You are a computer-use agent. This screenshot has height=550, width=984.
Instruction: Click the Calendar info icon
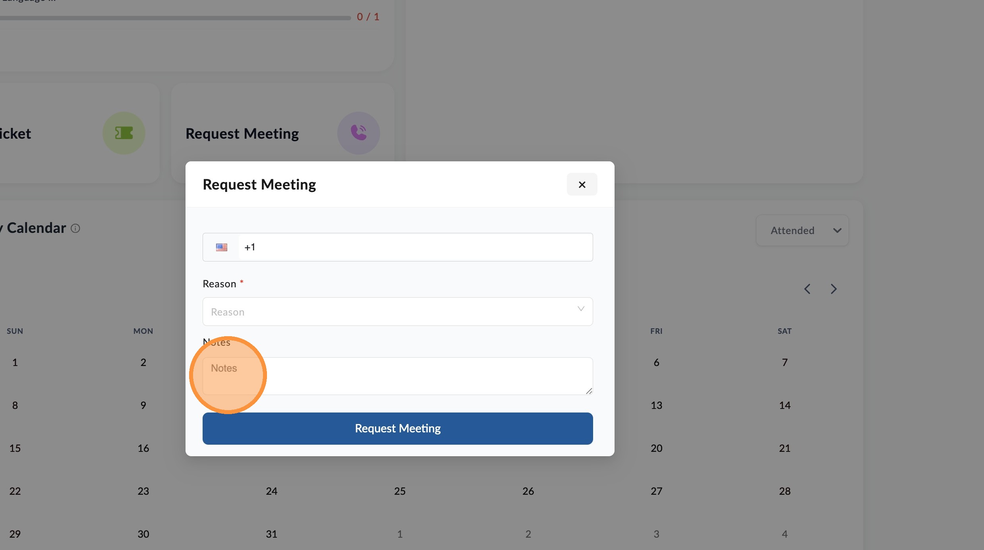(x=75, y=229)
